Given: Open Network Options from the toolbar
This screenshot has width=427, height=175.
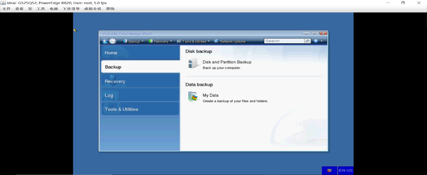Looking at the screenshot, I should point(233,42).
